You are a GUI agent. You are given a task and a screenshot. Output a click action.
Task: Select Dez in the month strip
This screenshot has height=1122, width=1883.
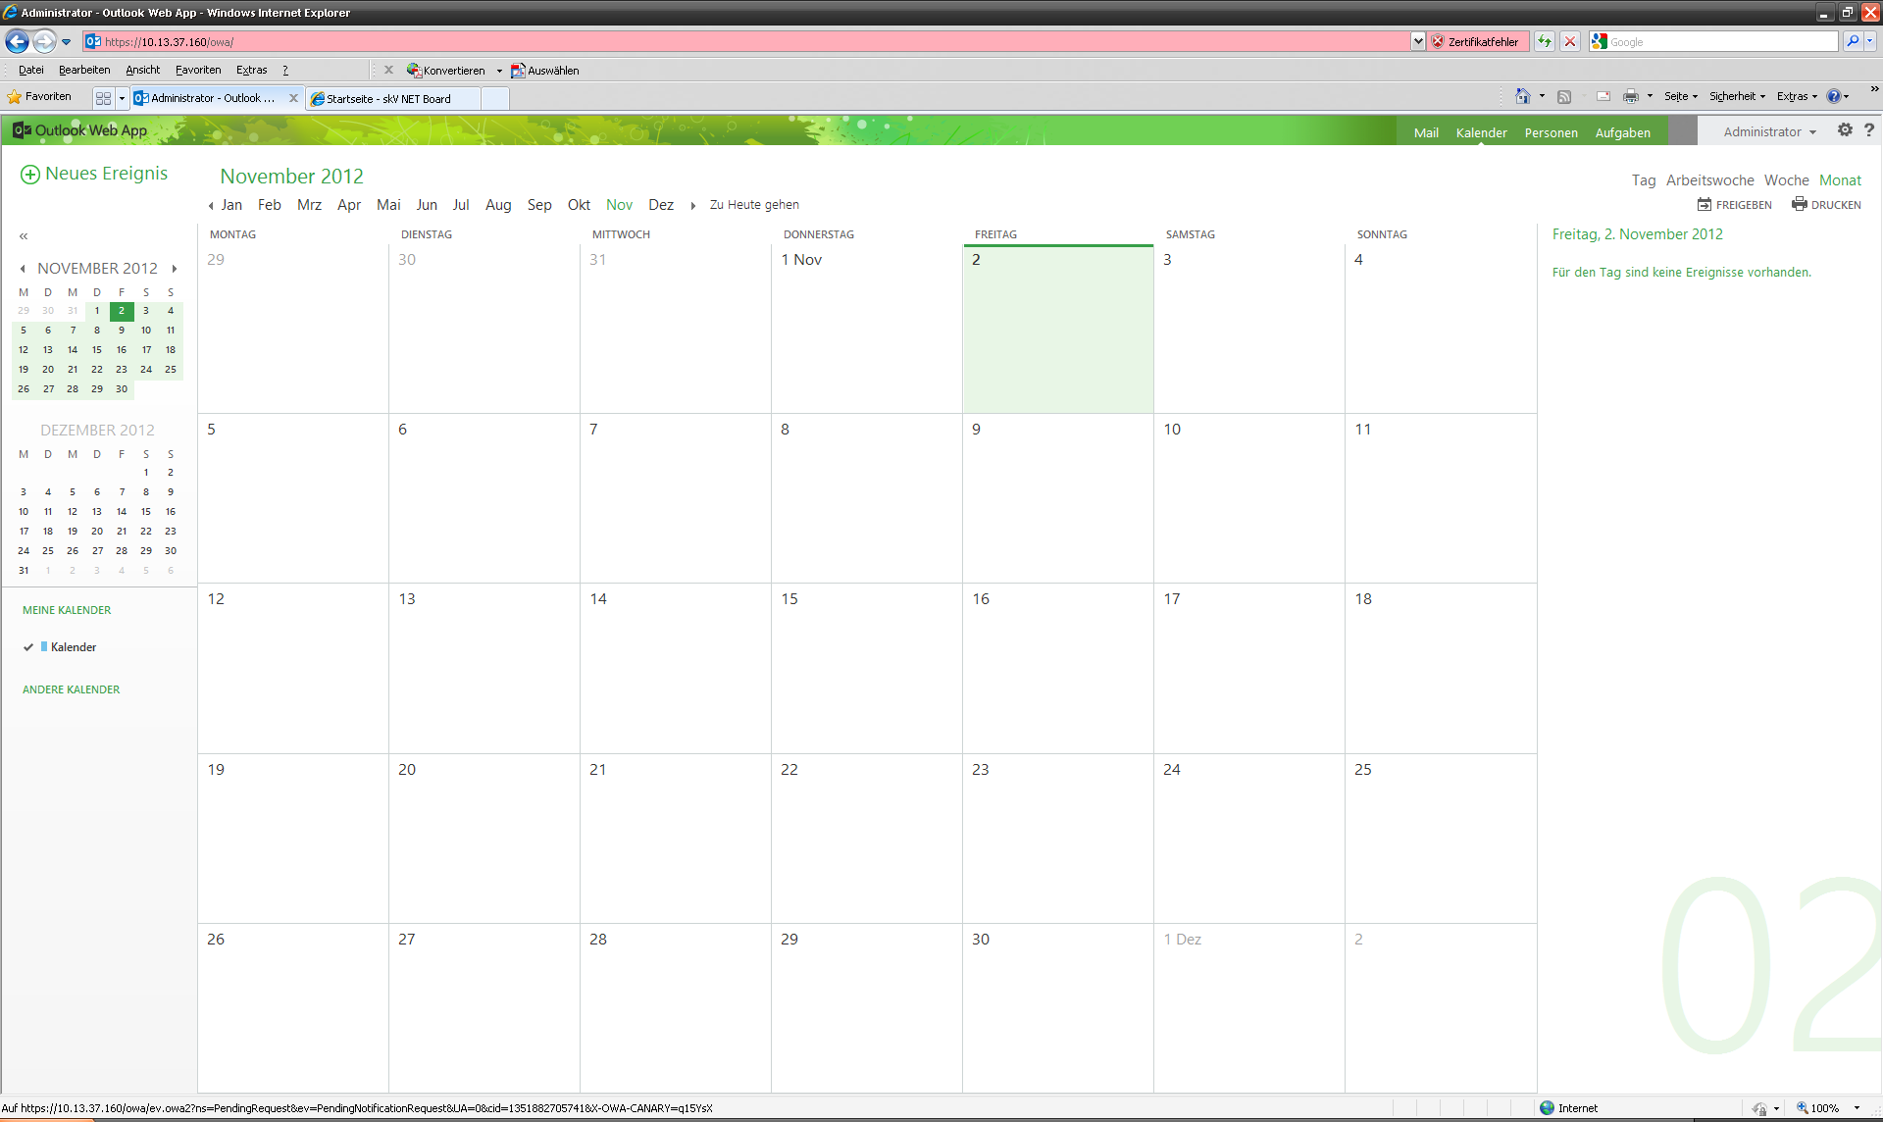click(x=660, y=205)
